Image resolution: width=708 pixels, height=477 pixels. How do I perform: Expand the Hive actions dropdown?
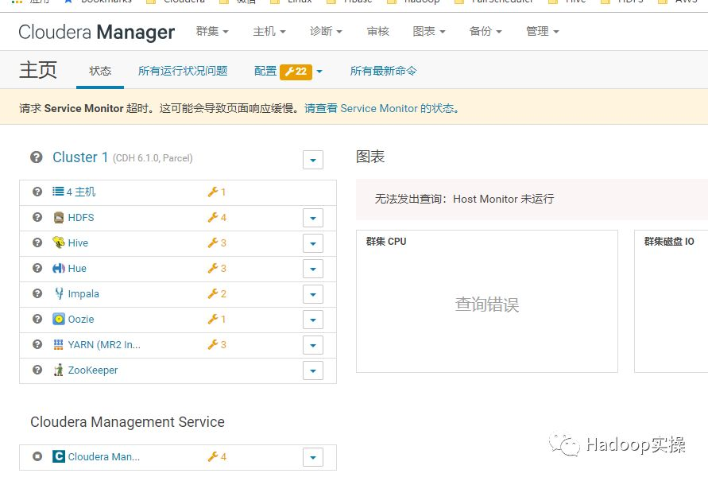(x=313, y=243)
